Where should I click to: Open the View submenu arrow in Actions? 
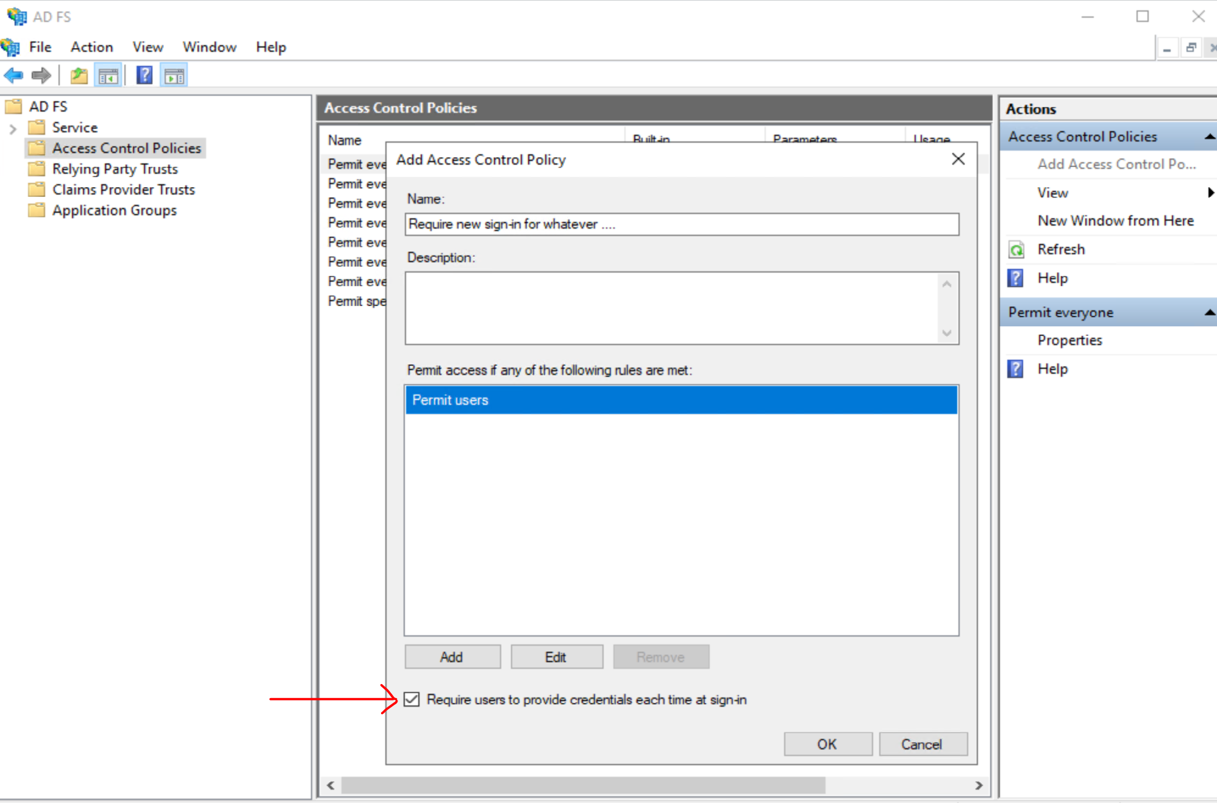click(x=1210, y=193)
